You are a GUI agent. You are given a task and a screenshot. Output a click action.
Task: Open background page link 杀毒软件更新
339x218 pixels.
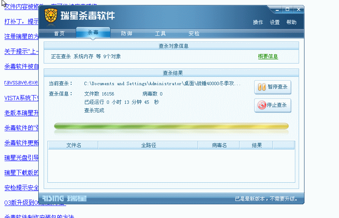(21, 143)
